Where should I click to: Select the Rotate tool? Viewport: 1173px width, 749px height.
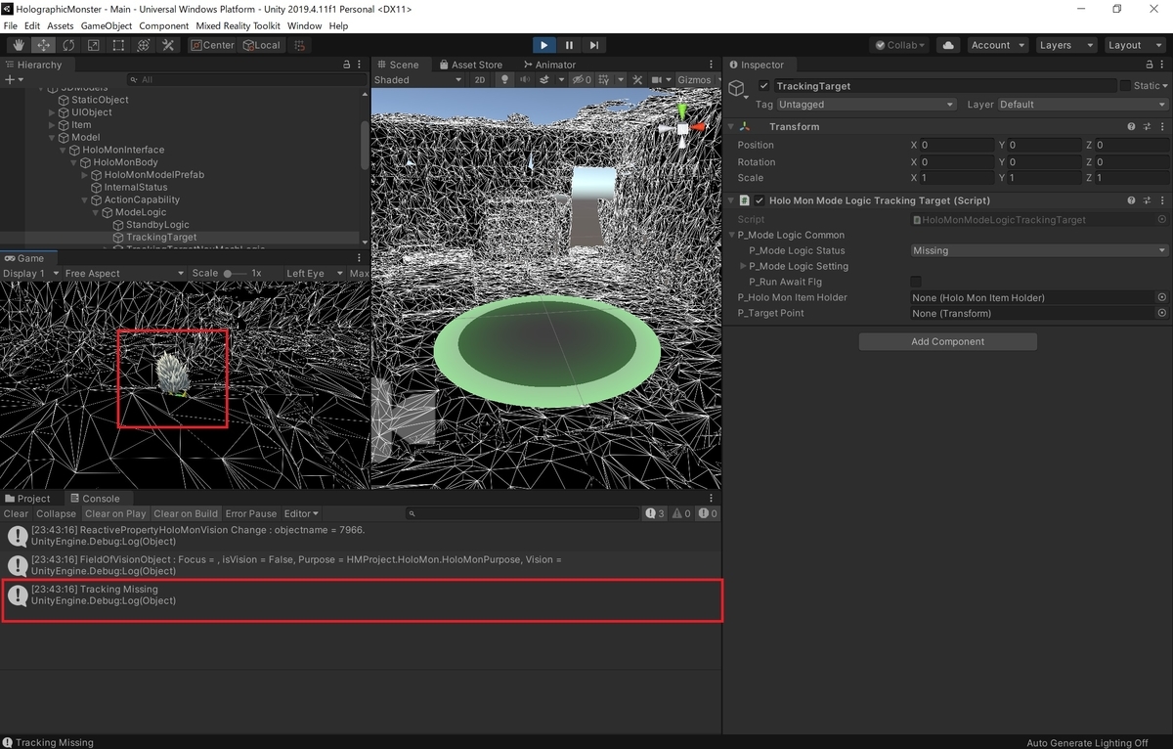click(x=68, y=45)
